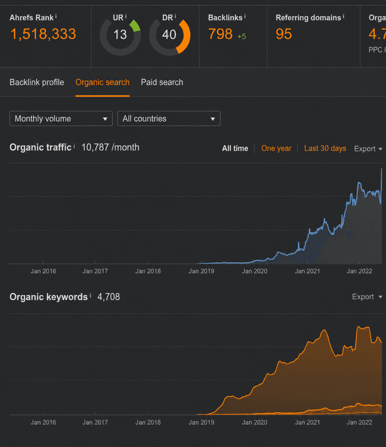The height and width of the screenshot is (447, 386).
Task: Click the +5 backlinks change value
Action: (242, 37)
